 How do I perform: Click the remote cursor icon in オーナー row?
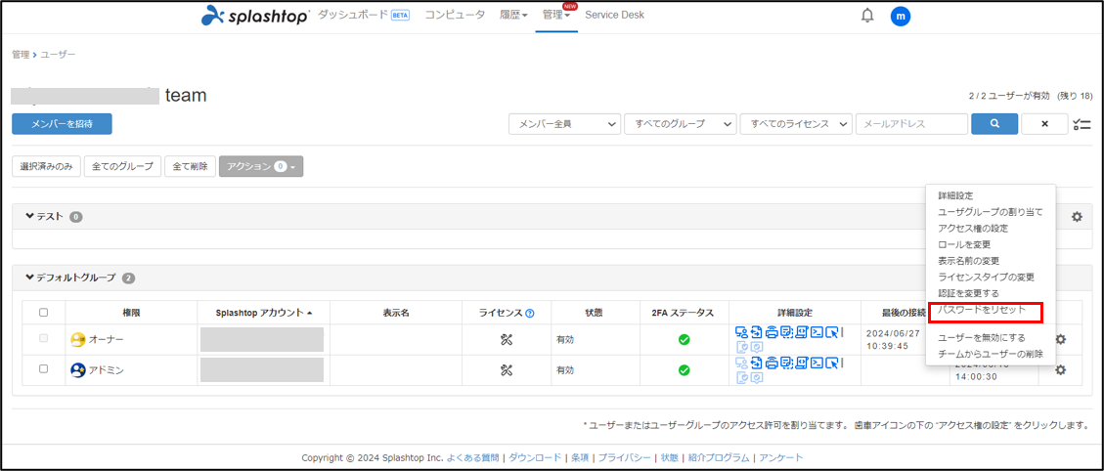(831, 332)
